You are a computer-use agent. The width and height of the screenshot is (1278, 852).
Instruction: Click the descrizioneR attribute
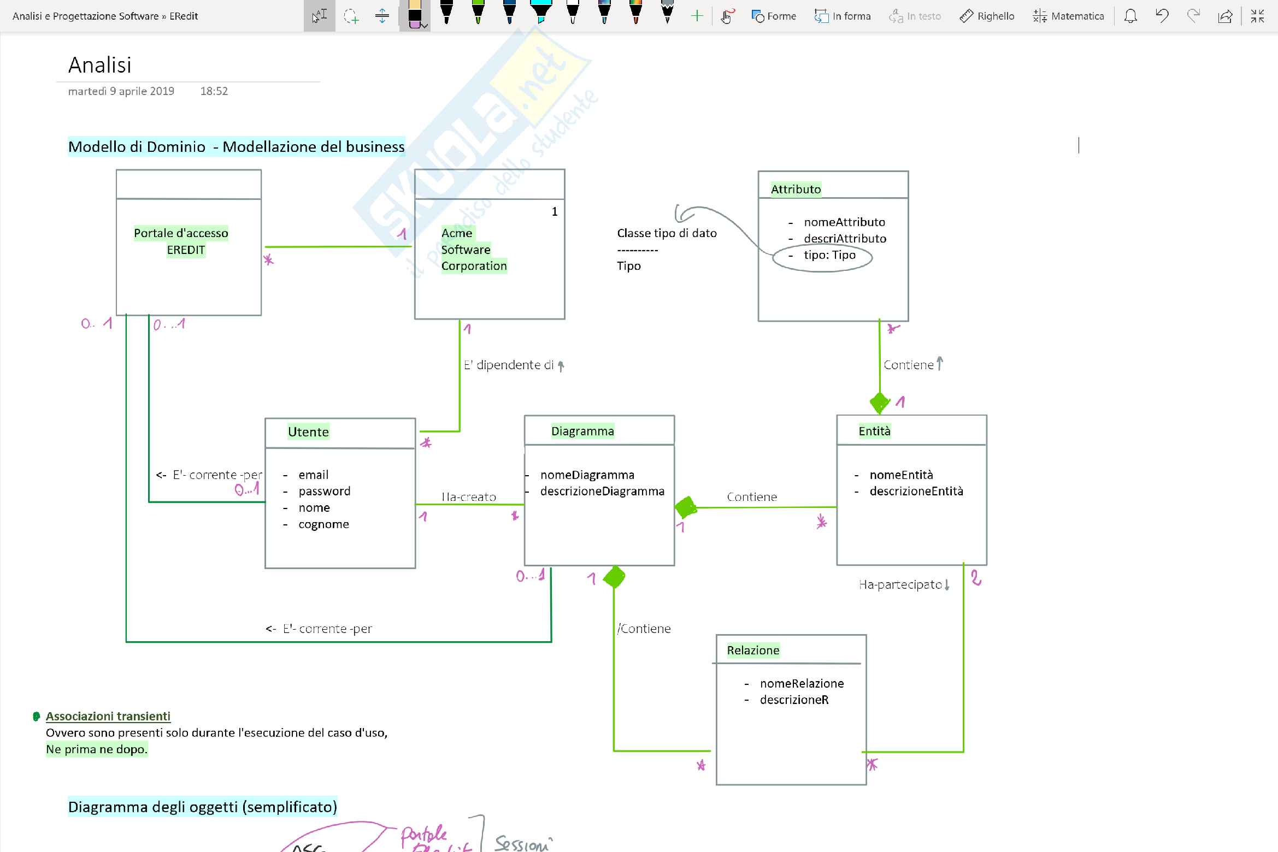pyautogui.click(x=794, y=700)
